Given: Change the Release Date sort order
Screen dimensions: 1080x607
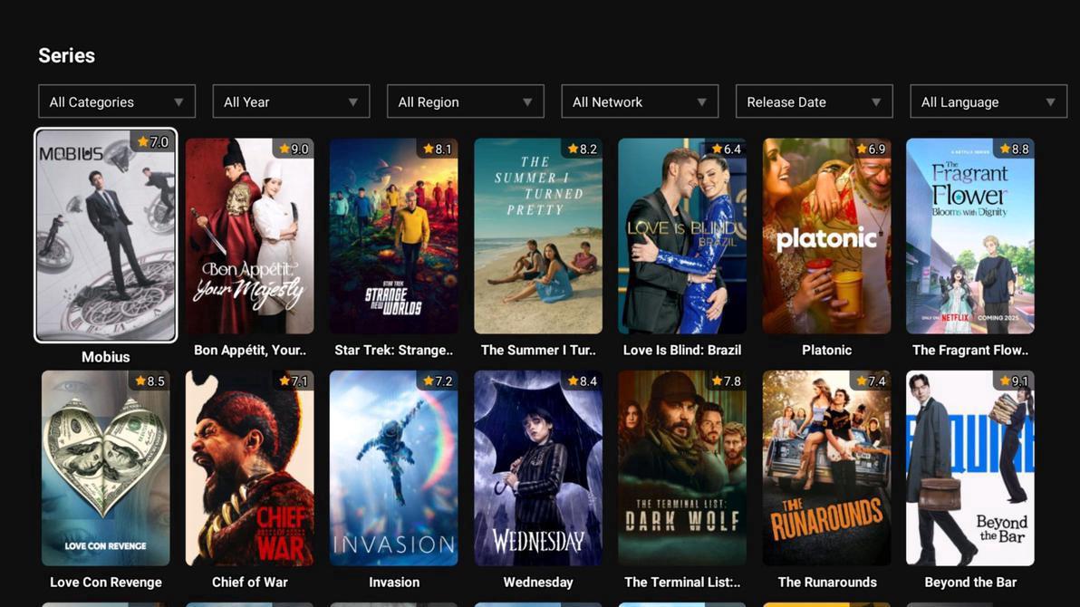Looking at the screenshot, I should (x=814, y=101).
